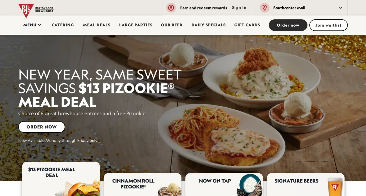Expand the Southcenter Mall location dropdown arrow
Viewport: 366px width, 196px height.
(x=341, y=8)
